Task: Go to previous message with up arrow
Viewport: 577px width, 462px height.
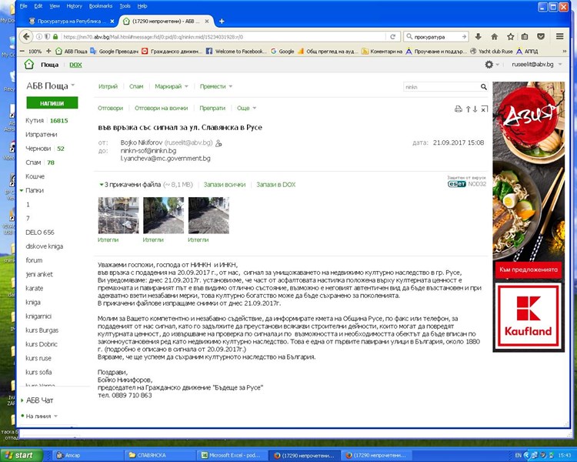Action: [x=468, y=109]
